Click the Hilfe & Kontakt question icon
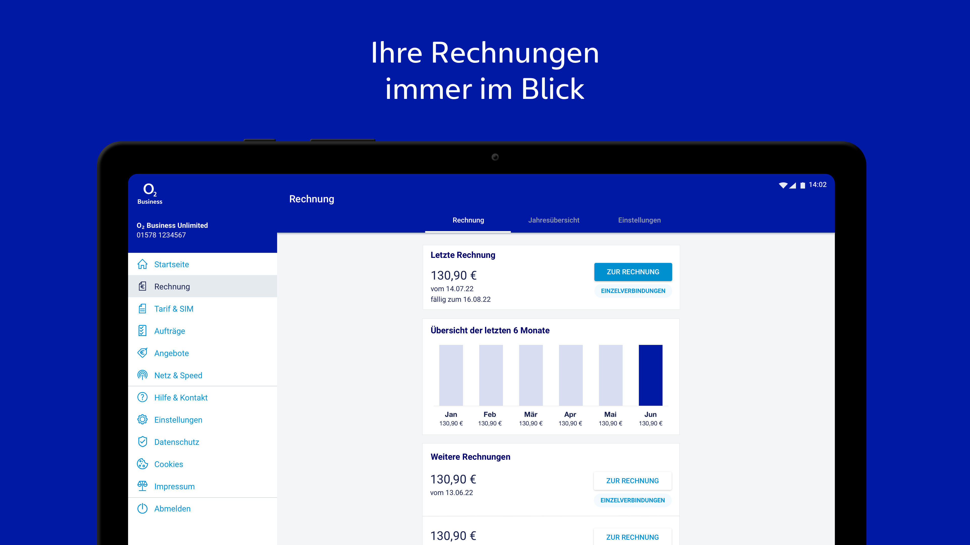970x545 pixels. [x=142, y=398]
